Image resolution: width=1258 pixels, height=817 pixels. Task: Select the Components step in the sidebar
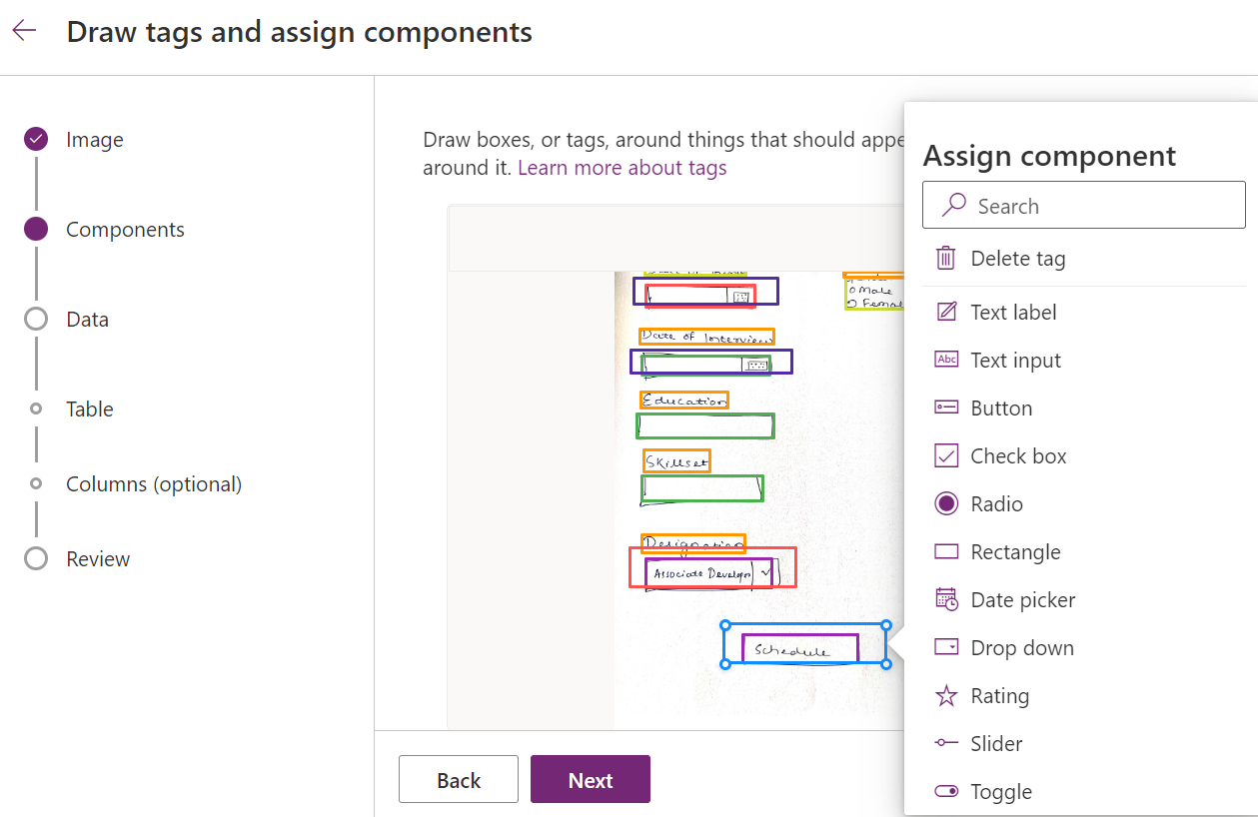pyautogui.click(x=125, y=229)
